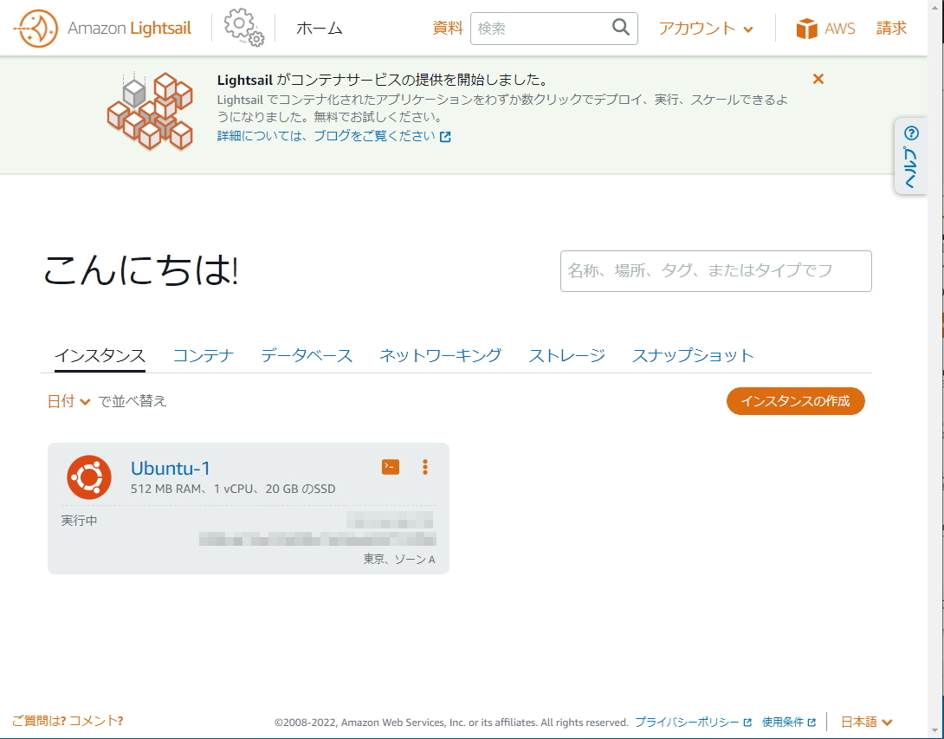Click the Amazon Lightsail logo
The width and height of the screenshot is (944, 739).
[102, 29]
